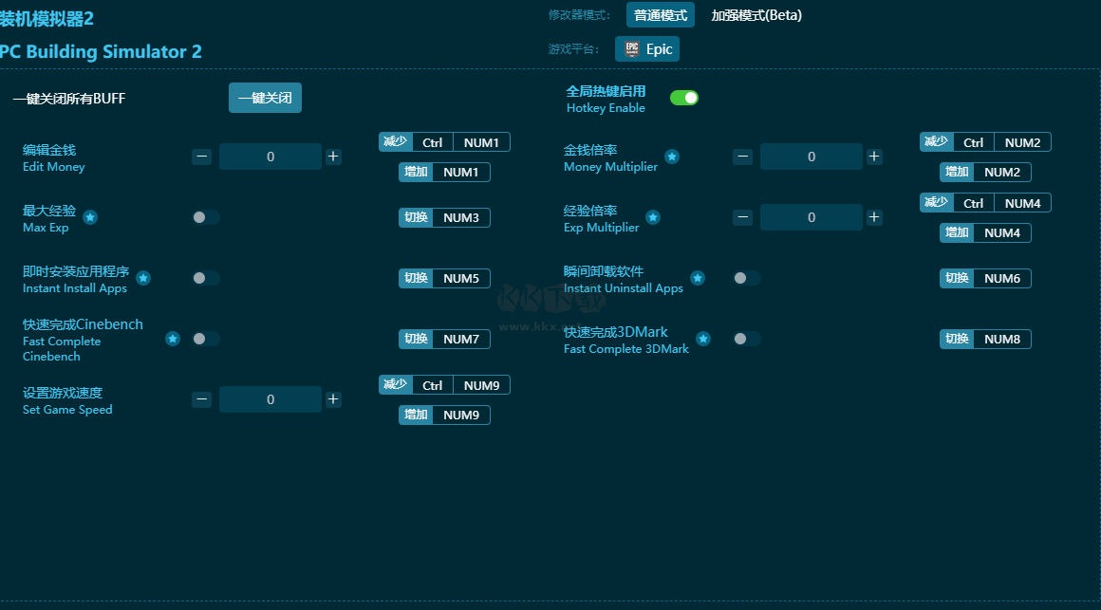Viewport: 1101px width, 610px height.
Task: Click Instant Uninstall Apps hotkey NUM6
Action: [985, 278]
